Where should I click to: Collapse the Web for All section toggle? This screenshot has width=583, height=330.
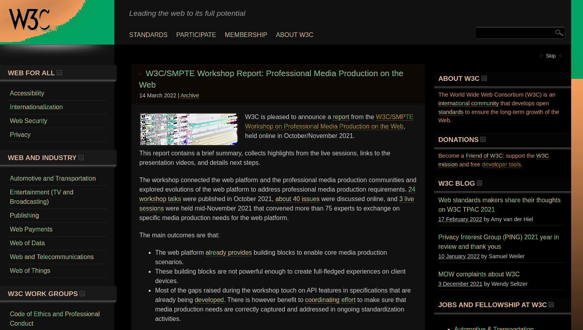pyautogui.click(x=60, y=73)
